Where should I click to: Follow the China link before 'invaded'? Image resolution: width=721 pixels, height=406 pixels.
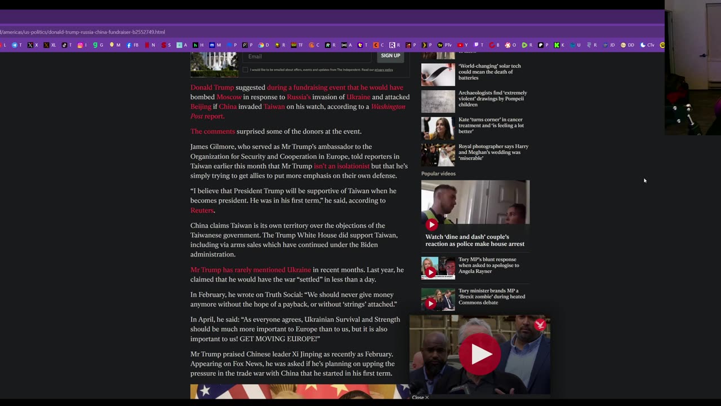click(228, 107)
